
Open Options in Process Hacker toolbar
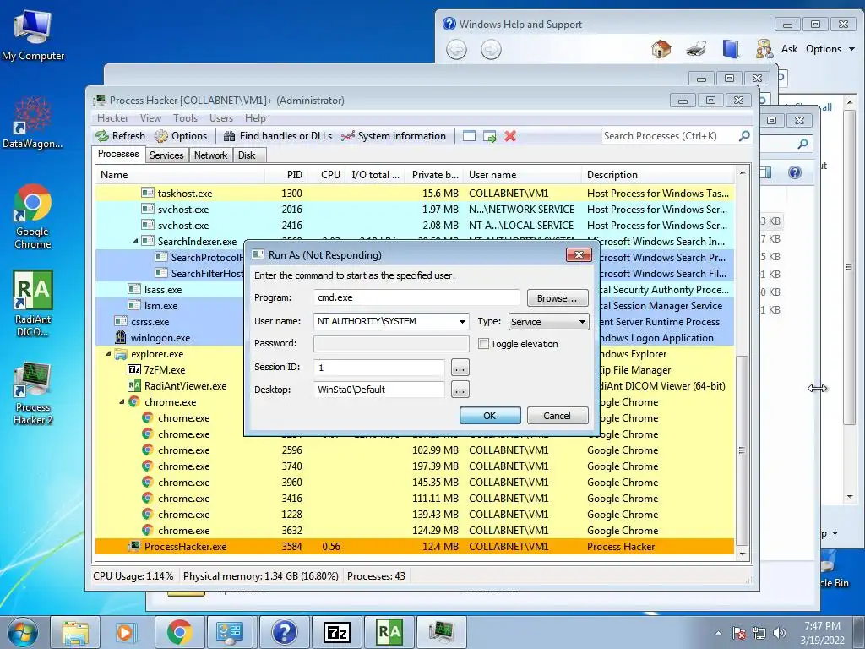click(181, 136)
